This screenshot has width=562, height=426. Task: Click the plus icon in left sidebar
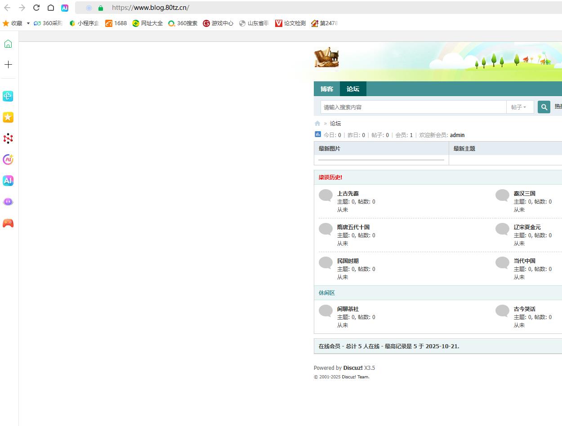8,65
